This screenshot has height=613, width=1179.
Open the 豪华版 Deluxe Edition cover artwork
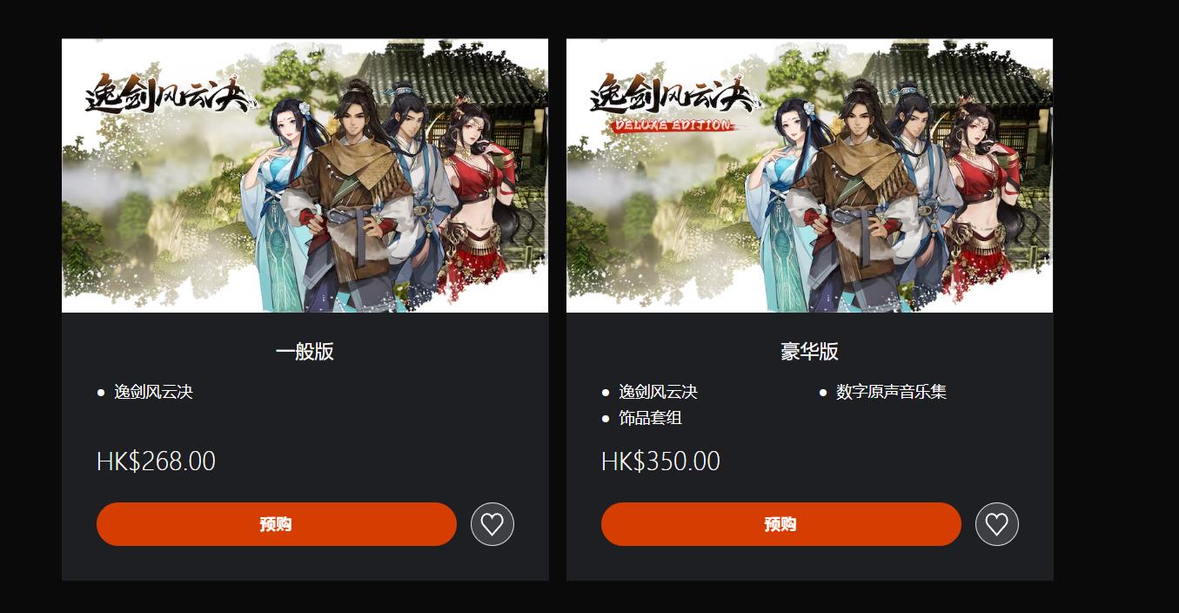click(x=809, y=175)
